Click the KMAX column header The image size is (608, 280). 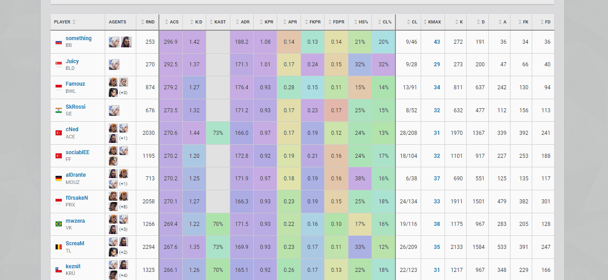tap(432, 22)
